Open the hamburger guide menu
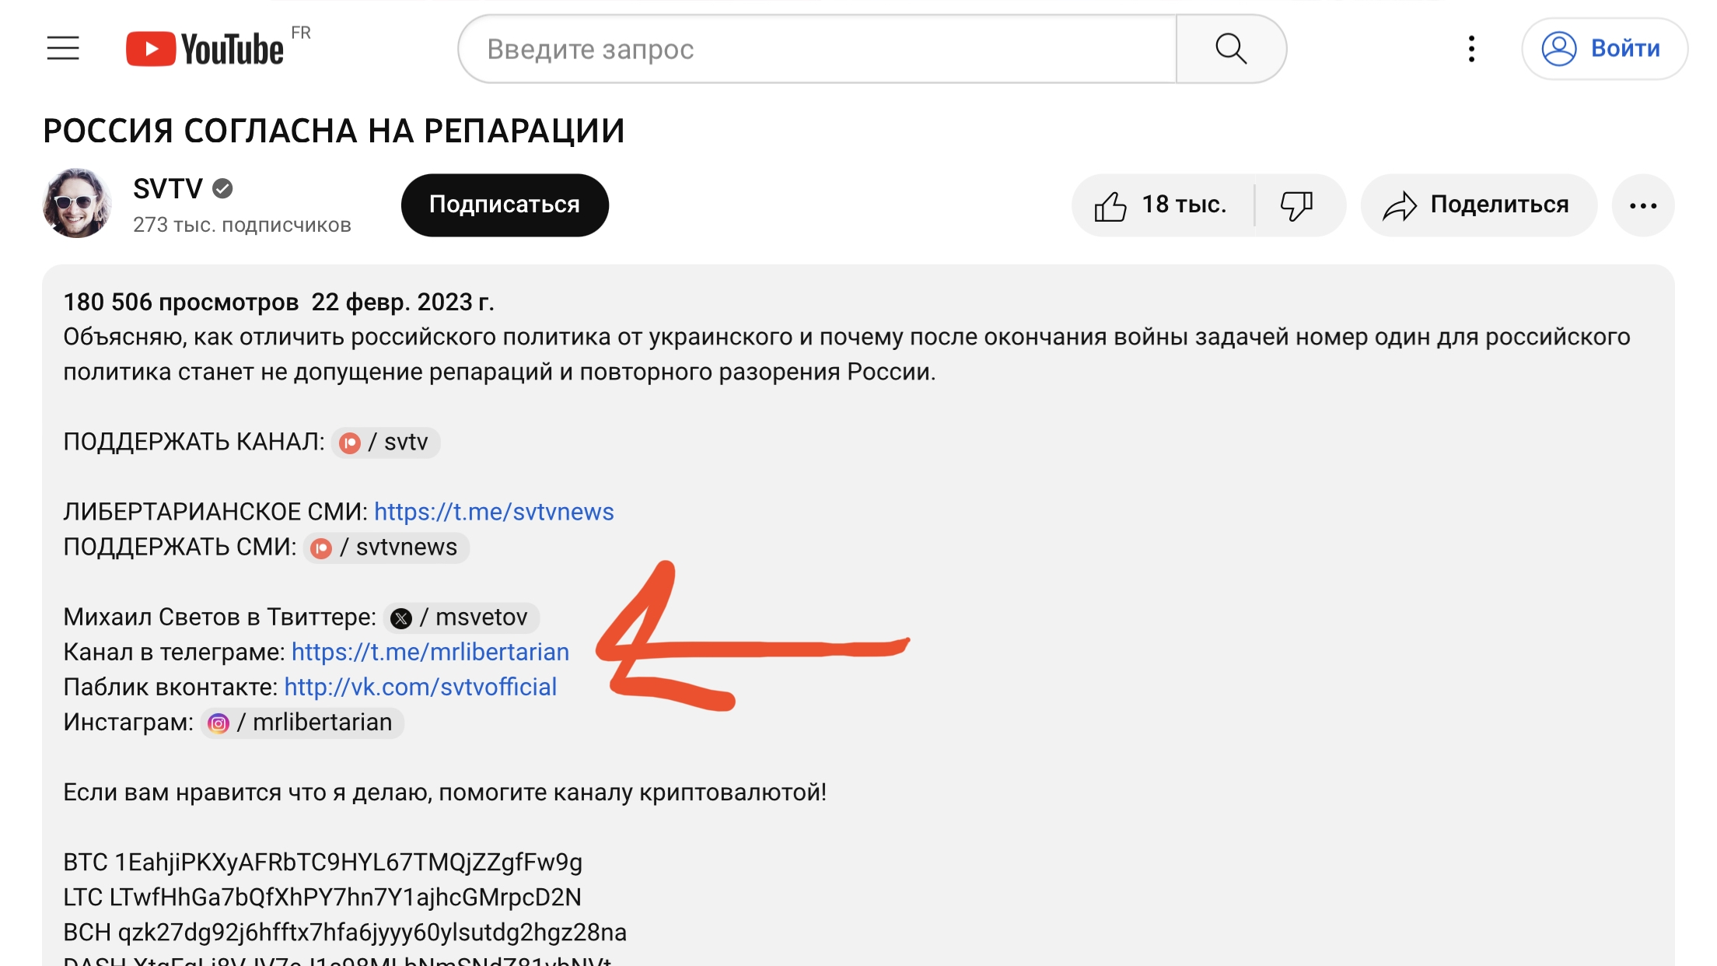This screenshot has width=1717, height=966. (x=63, y=48)
